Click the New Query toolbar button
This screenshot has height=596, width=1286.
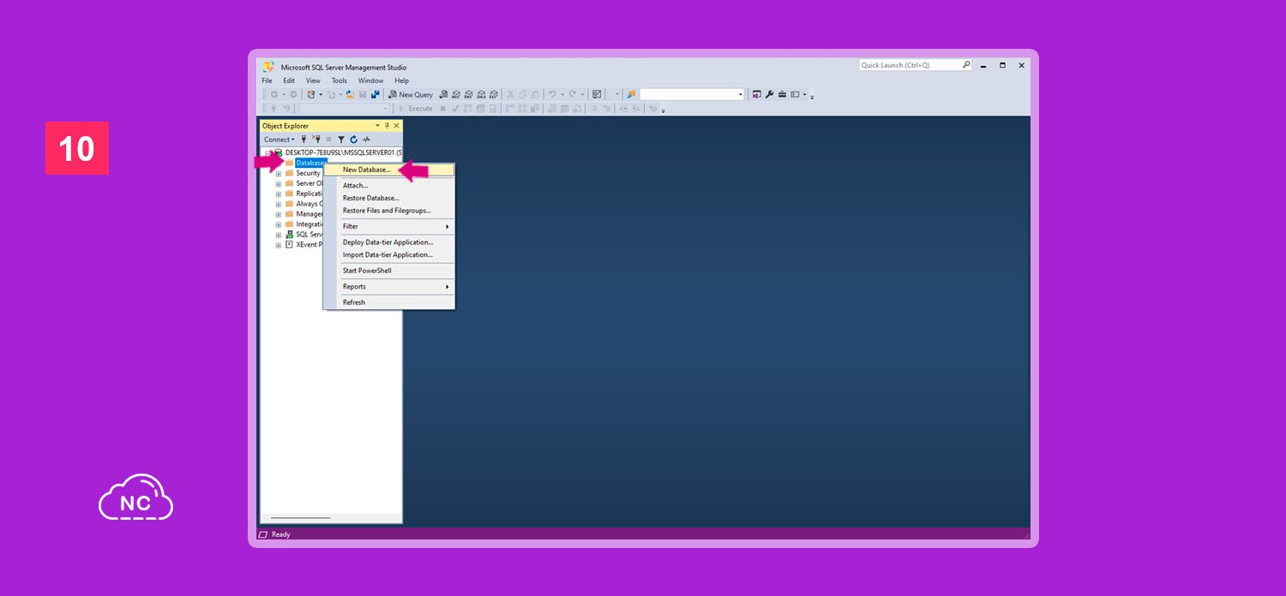pos(411,94)
